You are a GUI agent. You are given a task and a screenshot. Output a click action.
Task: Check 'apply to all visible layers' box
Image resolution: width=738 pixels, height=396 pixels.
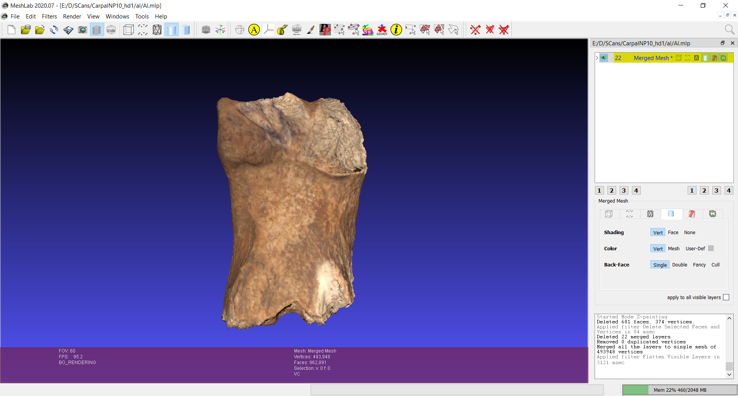(726, 297)
